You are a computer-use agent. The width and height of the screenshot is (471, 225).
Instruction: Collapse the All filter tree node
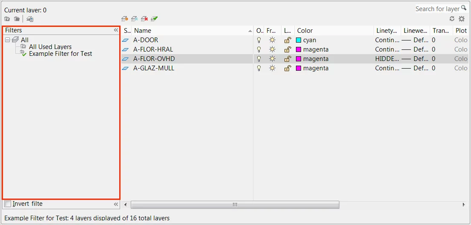[8, 40]
